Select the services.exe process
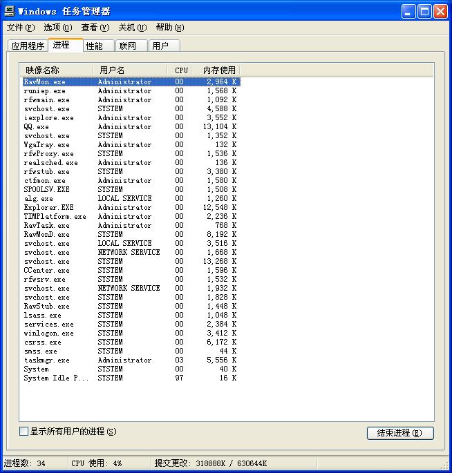The height and width of the screenshot is (473, 452). pos(131,325)
